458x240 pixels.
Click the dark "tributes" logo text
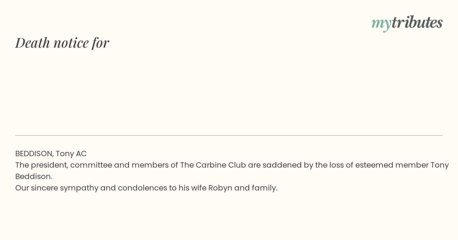coord(417,22)
